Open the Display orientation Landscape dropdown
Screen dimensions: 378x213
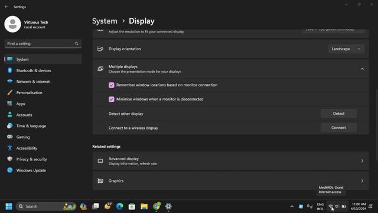click(x=346, y=49)
